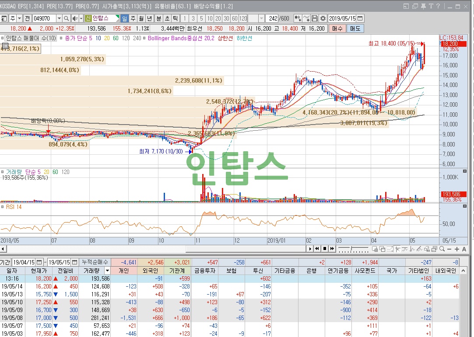Click the add indicator candlestick icon

298,18
